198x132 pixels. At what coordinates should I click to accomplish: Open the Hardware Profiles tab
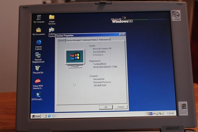click(90, 40)
